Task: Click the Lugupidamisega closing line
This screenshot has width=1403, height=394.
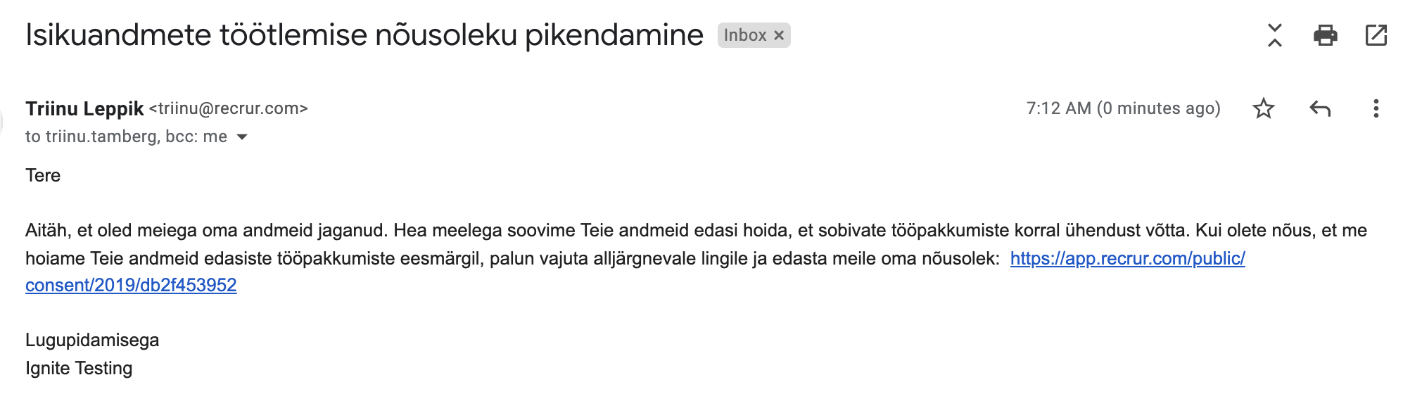Action: 92,341
